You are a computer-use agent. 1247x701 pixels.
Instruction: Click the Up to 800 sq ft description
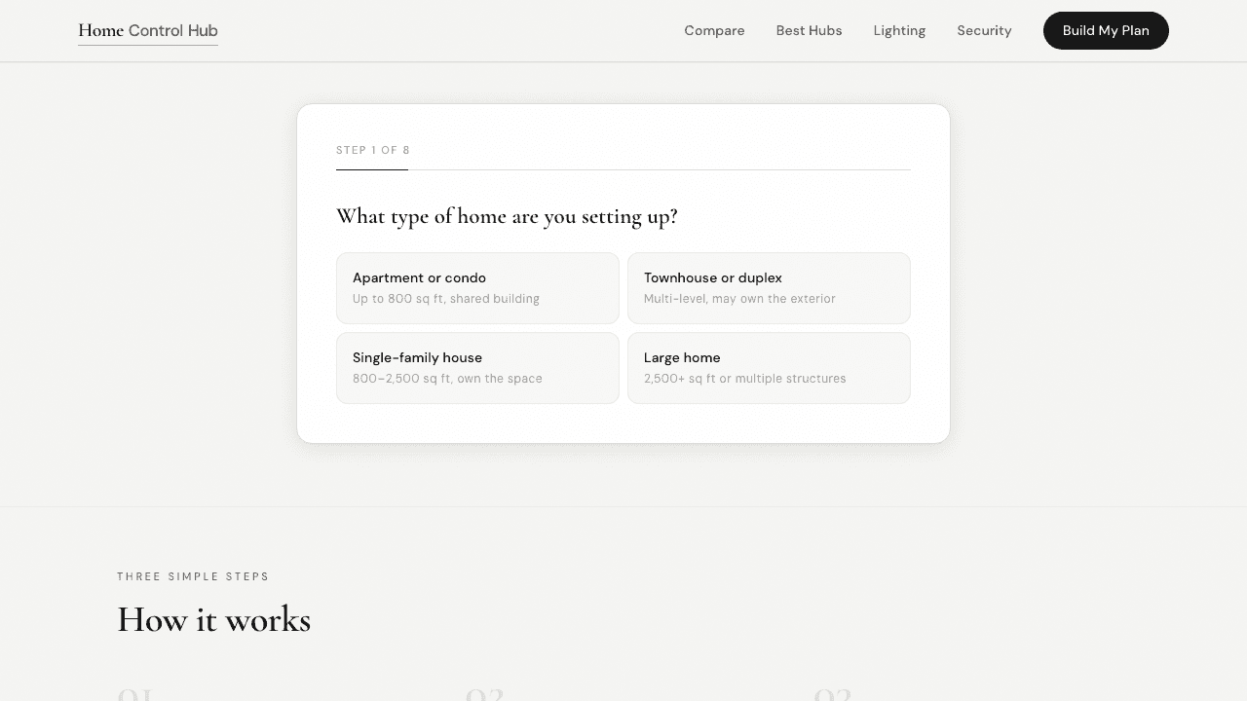click(x=445, y=299)
